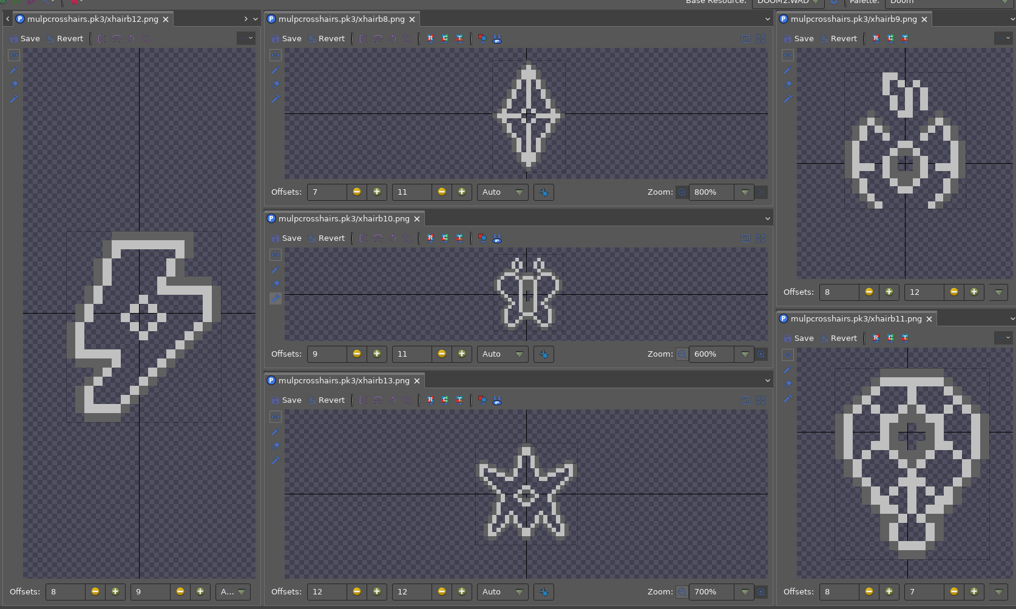Open the tab list dropdown beside the xhairb10.png tab
Image resolution: width=1016 pixels, height=609 pixels.
click(767, 219)
